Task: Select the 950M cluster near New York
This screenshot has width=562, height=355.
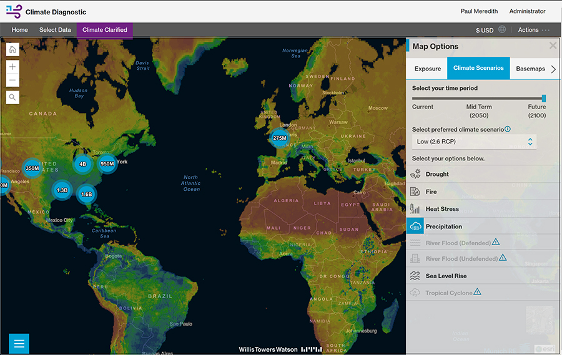Action: 107,164
